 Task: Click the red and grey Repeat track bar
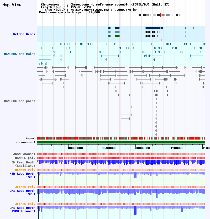(121, 138)
